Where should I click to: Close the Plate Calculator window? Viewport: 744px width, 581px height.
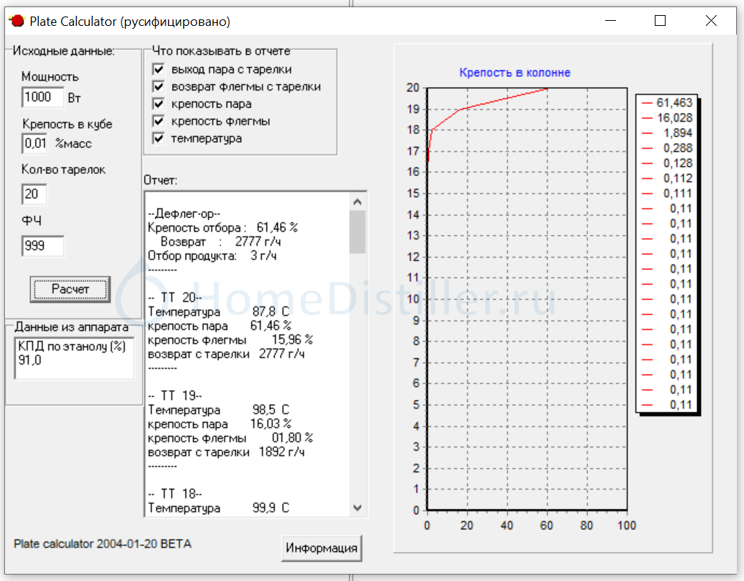click(x=711, y=22)
